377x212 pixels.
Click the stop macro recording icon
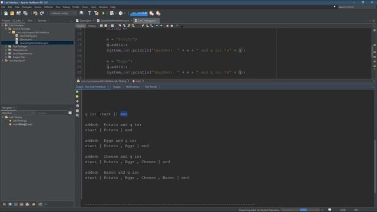[172, 26]
